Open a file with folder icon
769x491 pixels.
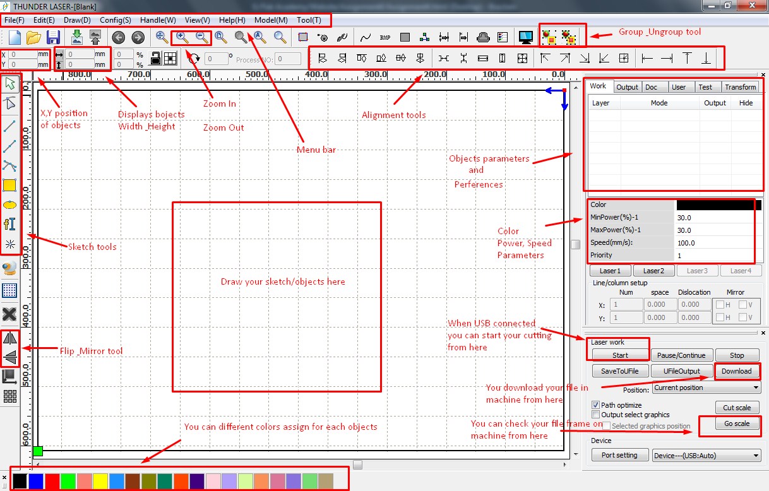tap(33, 37)
